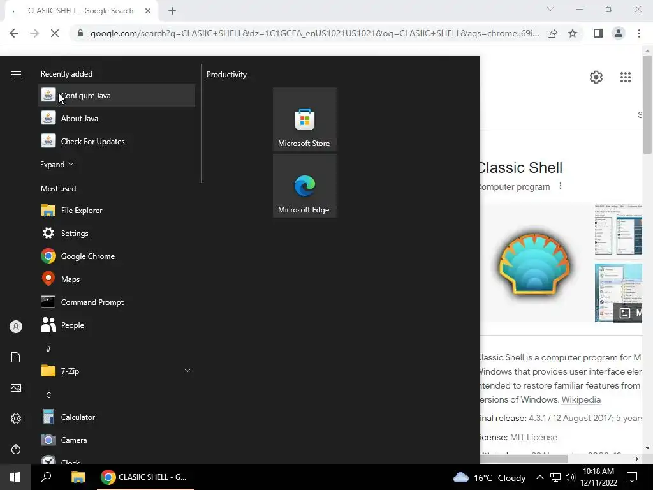Open the 7-Zip folder entry
Image resolution: width=653 pixels, height=490 pixels.
point(117,371)
